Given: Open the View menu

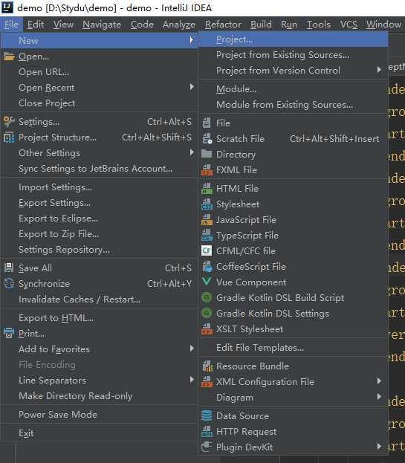Looking at the screenshot, I should (63, 25).
